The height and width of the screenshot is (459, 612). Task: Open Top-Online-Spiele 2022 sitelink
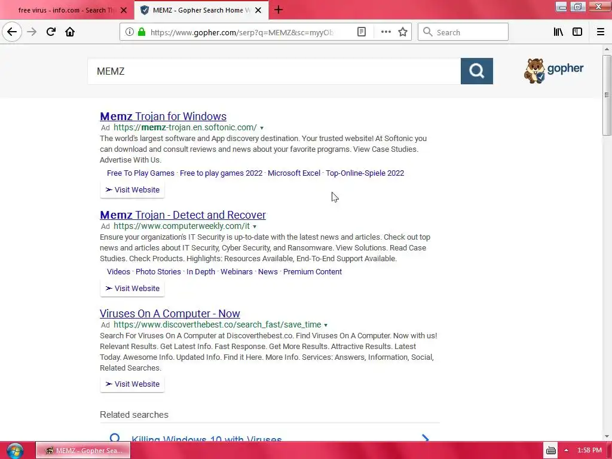click(x=365, y=173)
